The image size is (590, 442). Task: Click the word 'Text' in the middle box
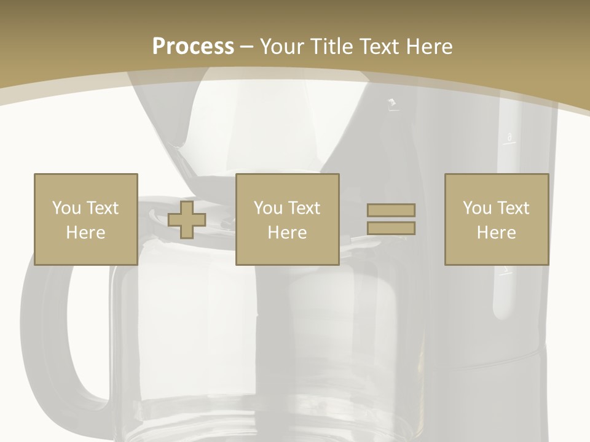pos(304,208)
